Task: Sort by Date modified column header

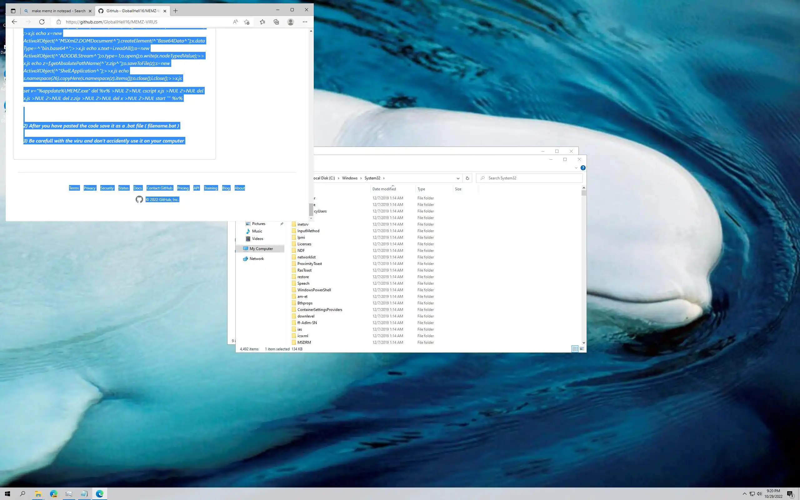Action: click(x=384, y=189)
